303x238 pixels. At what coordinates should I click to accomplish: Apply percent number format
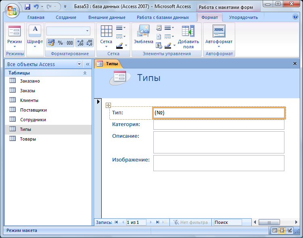[x=60, y=43]
